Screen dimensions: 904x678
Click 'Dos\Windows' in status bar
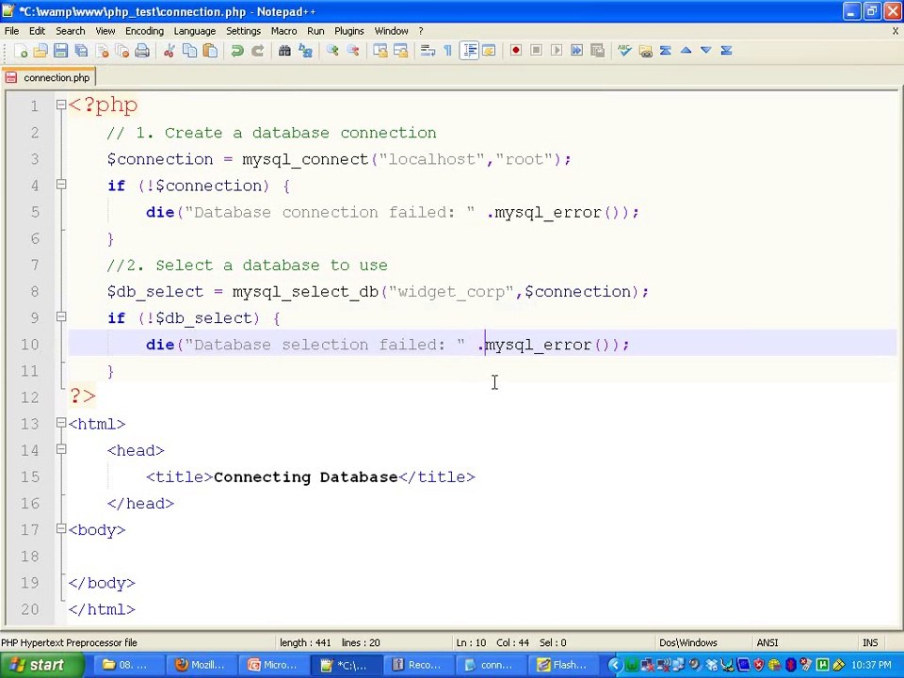[x=687, y=642]
